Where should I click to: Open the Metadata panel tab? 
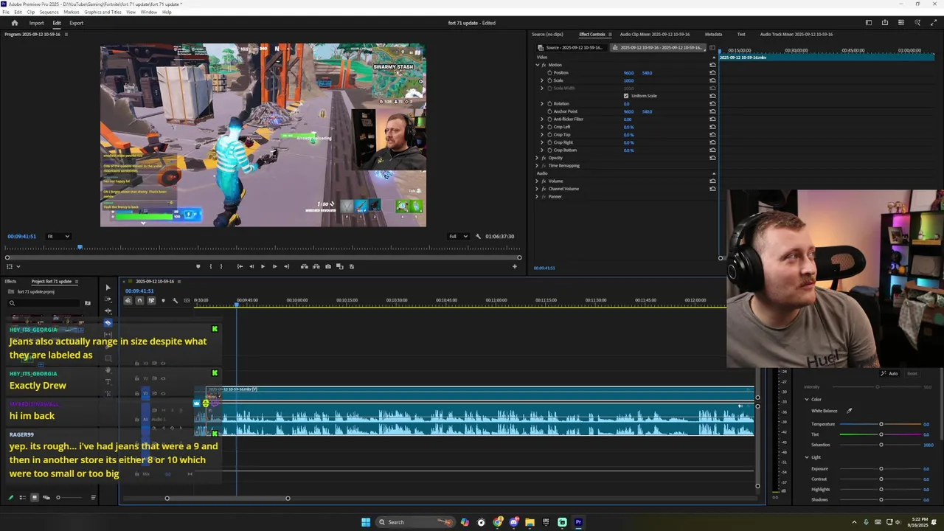713,34
